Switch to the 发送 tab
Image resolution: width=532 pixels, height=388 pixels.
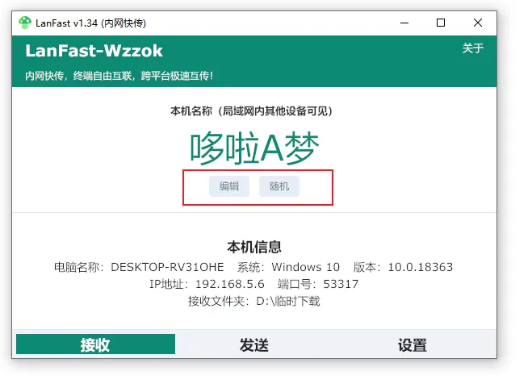[254, 345]
